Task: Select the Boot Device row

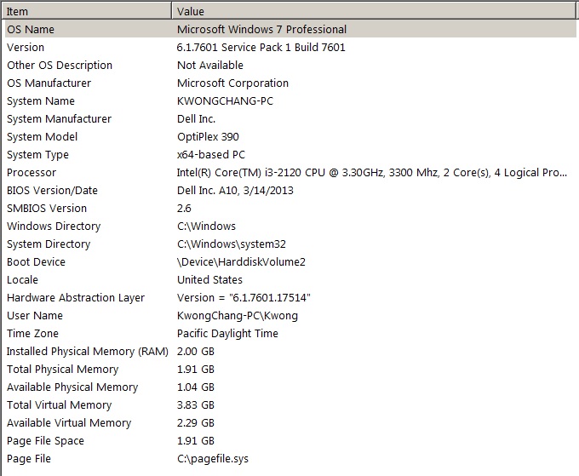Action: pyautogui.click(x=290, y=261)
